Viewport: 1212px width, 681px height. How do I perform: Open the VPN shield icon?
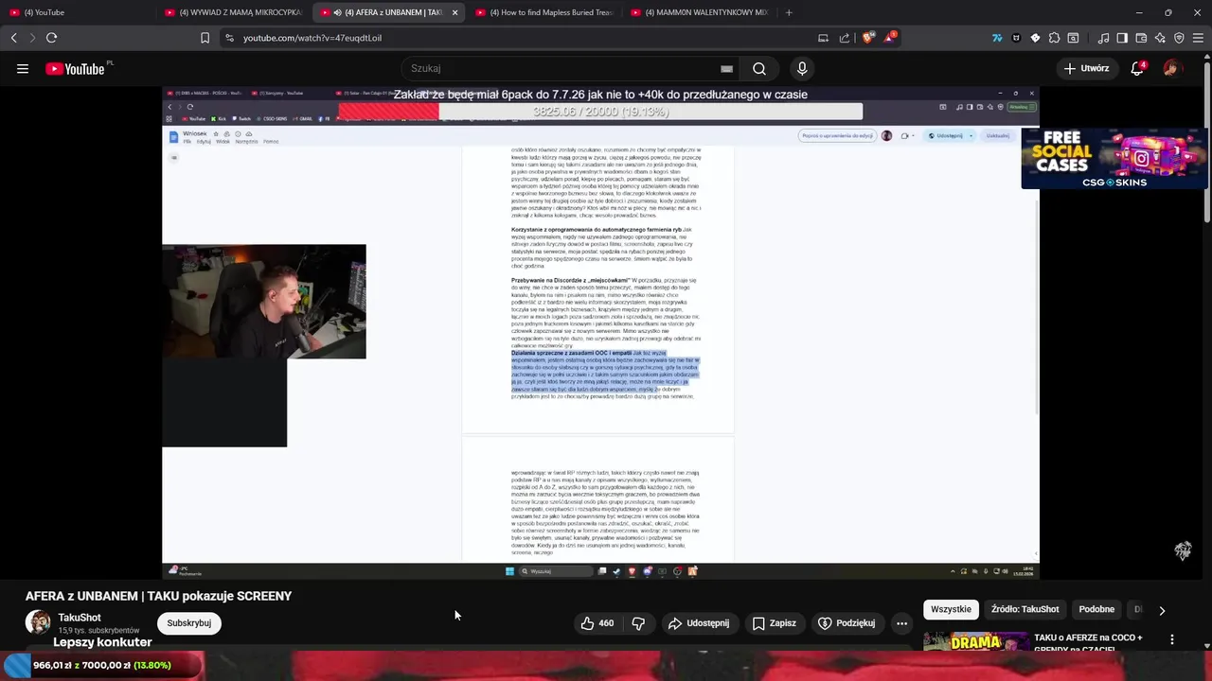tap(1179, 38)
